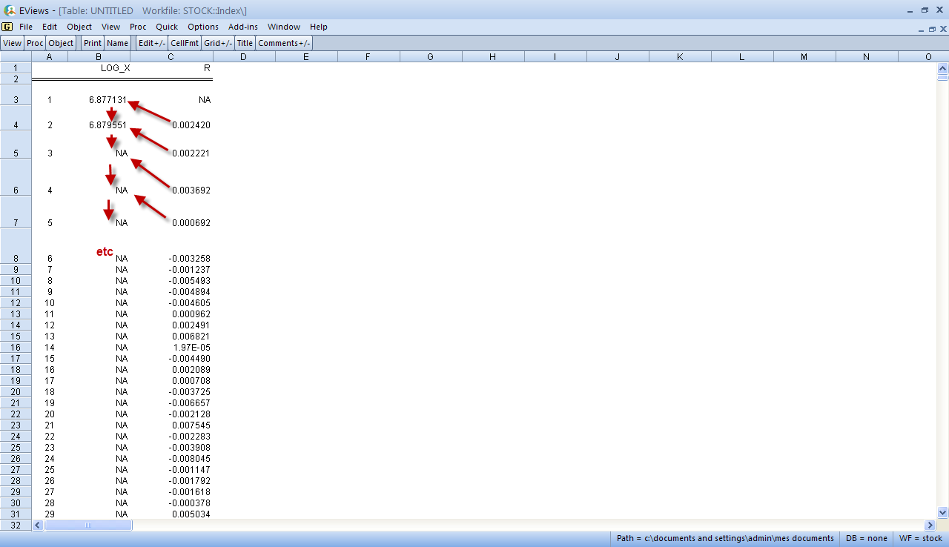The image size is (949, 547).
Task: Click the horizontal scrollbar thumb
Action: tap(88, 525)
